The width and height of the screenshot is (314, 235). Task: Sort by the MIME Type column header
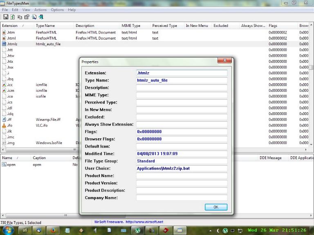[x=135, y=26]
